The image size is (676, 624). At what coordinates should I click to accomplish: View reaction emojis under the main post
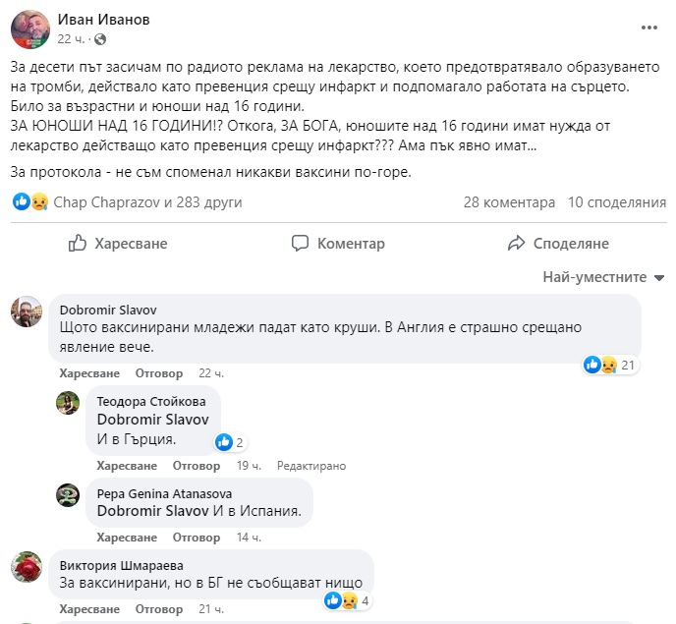click(30, 202)
